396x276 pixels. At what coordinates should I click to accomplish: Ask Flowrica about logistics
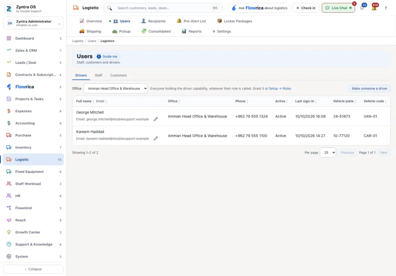[x=259, y=8]
